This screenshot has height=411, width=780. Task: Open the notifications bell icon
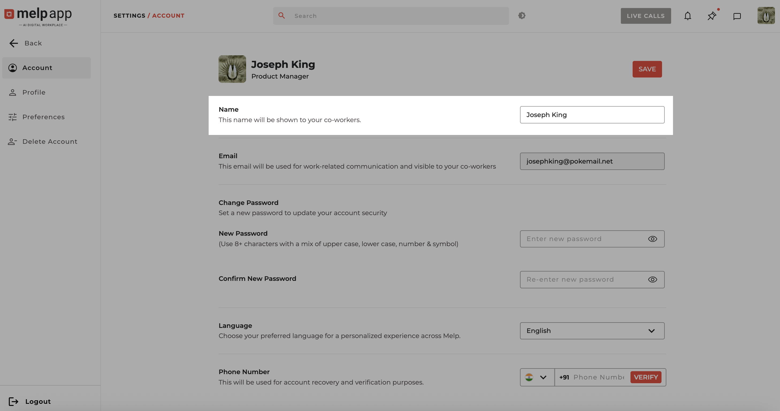688,16
